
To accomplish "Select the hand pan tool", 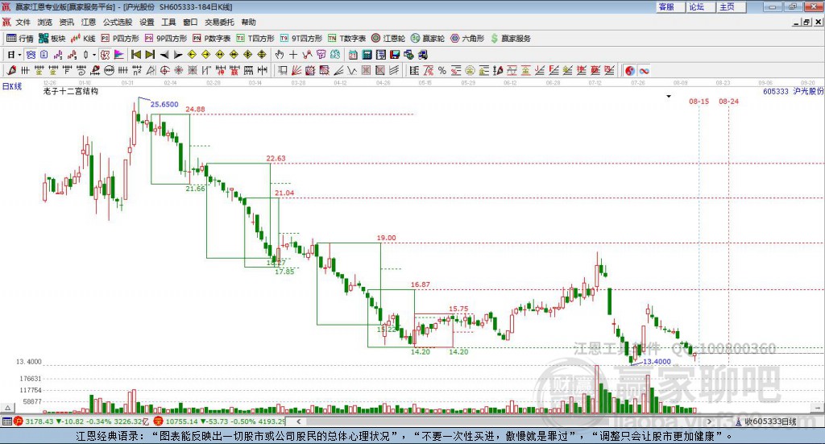I will (279, 55).
